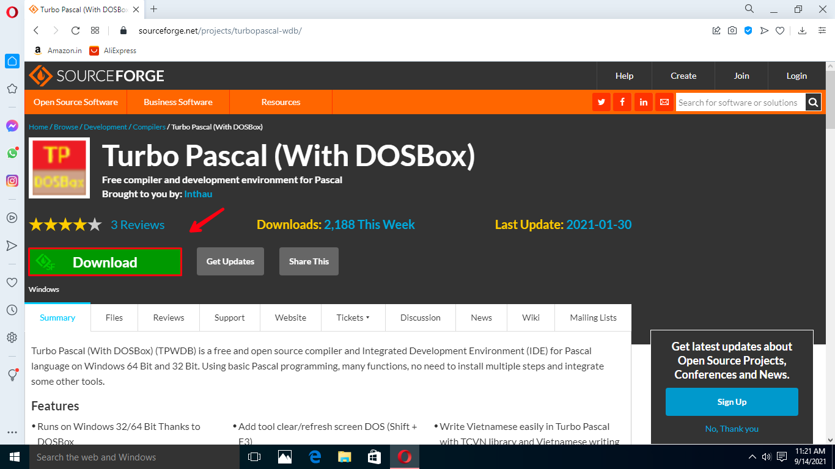Image resolution: width=835 pixels, height=469 pixels.
Task: Open sidebar setup three-dots icon
Action: (12, 432)
